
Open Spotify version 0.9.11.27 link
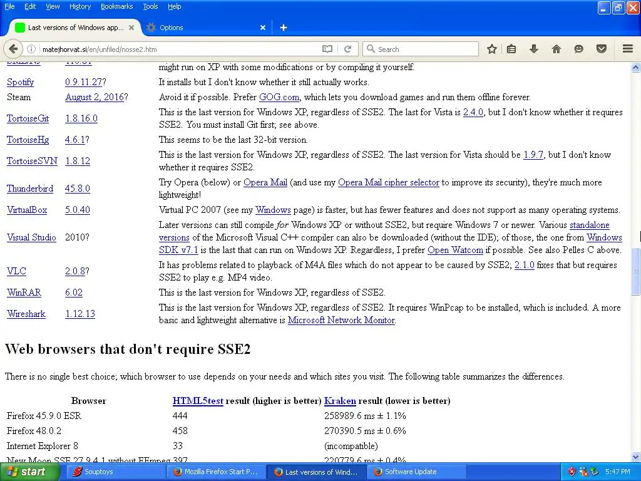83,82
